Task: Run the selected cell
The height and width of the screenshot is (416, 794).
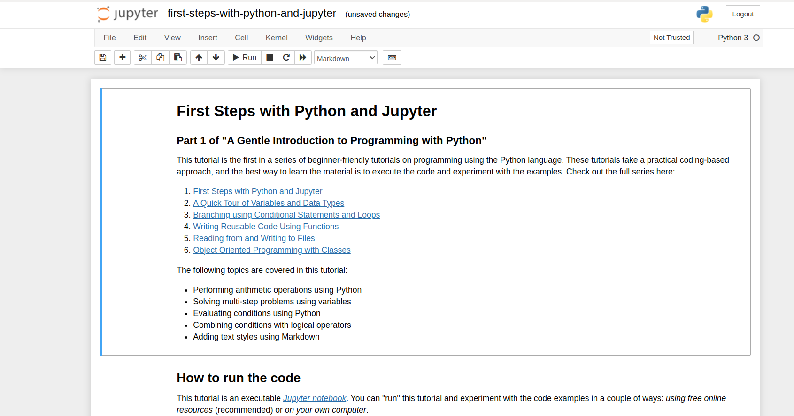Action: coord(245,57)
